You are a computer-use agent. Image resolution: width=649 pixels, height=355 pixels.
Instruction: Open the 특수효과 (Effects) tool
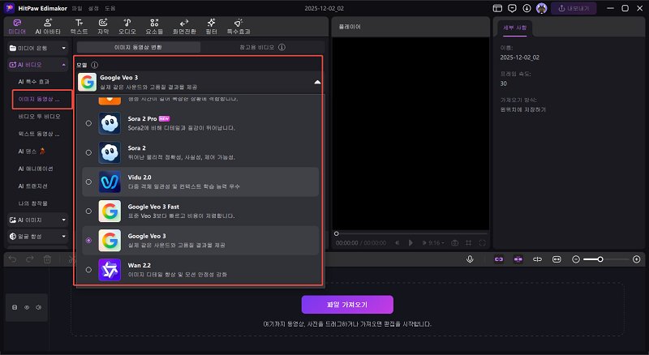(x=239, y=27)
